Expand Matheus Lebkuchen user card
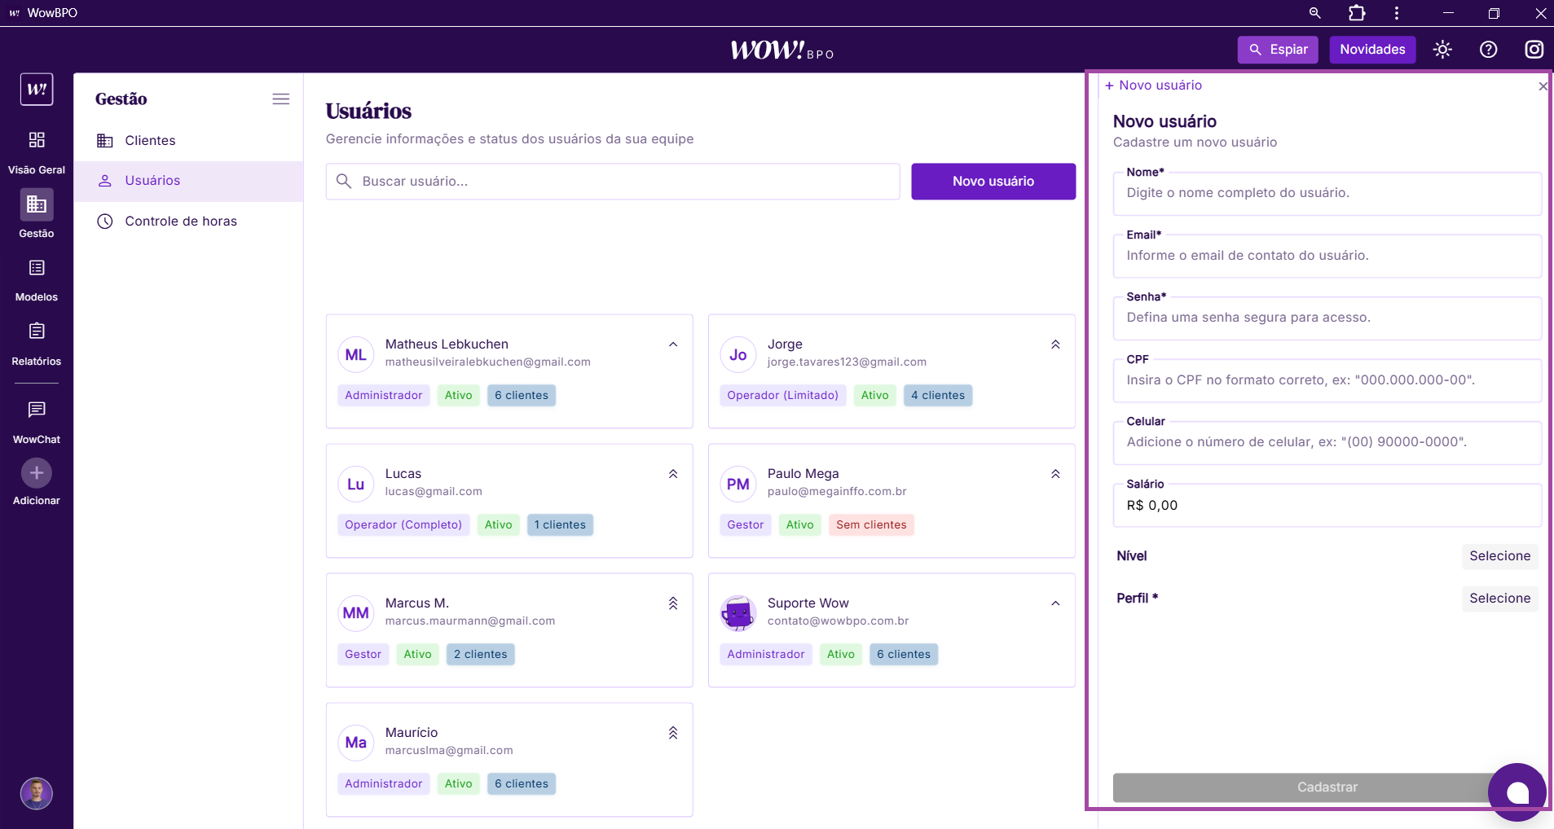The height and width of the screenshot is (829, 1554). [673, 344]
